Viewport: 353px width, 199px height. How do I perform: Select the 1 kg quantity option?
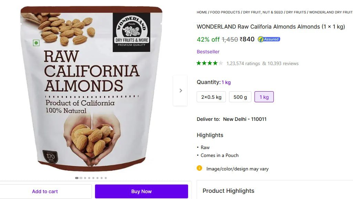(x=264, y=97)
